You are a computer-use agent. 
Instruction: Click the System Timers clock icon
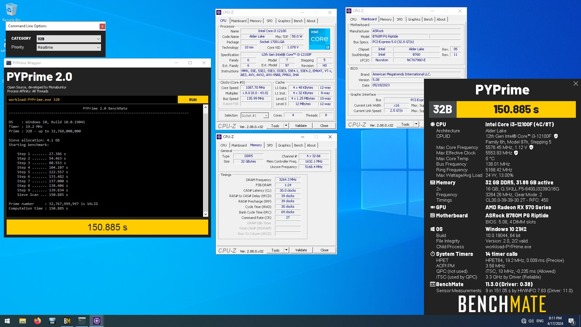click(433, 254)
